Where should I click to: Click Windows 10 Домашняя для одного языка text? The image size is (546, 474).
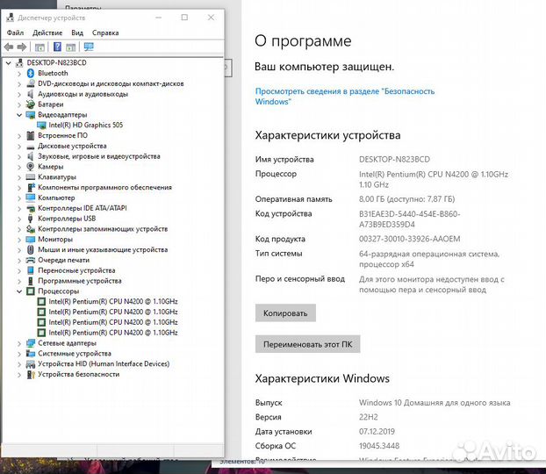[x=435, y=403]
